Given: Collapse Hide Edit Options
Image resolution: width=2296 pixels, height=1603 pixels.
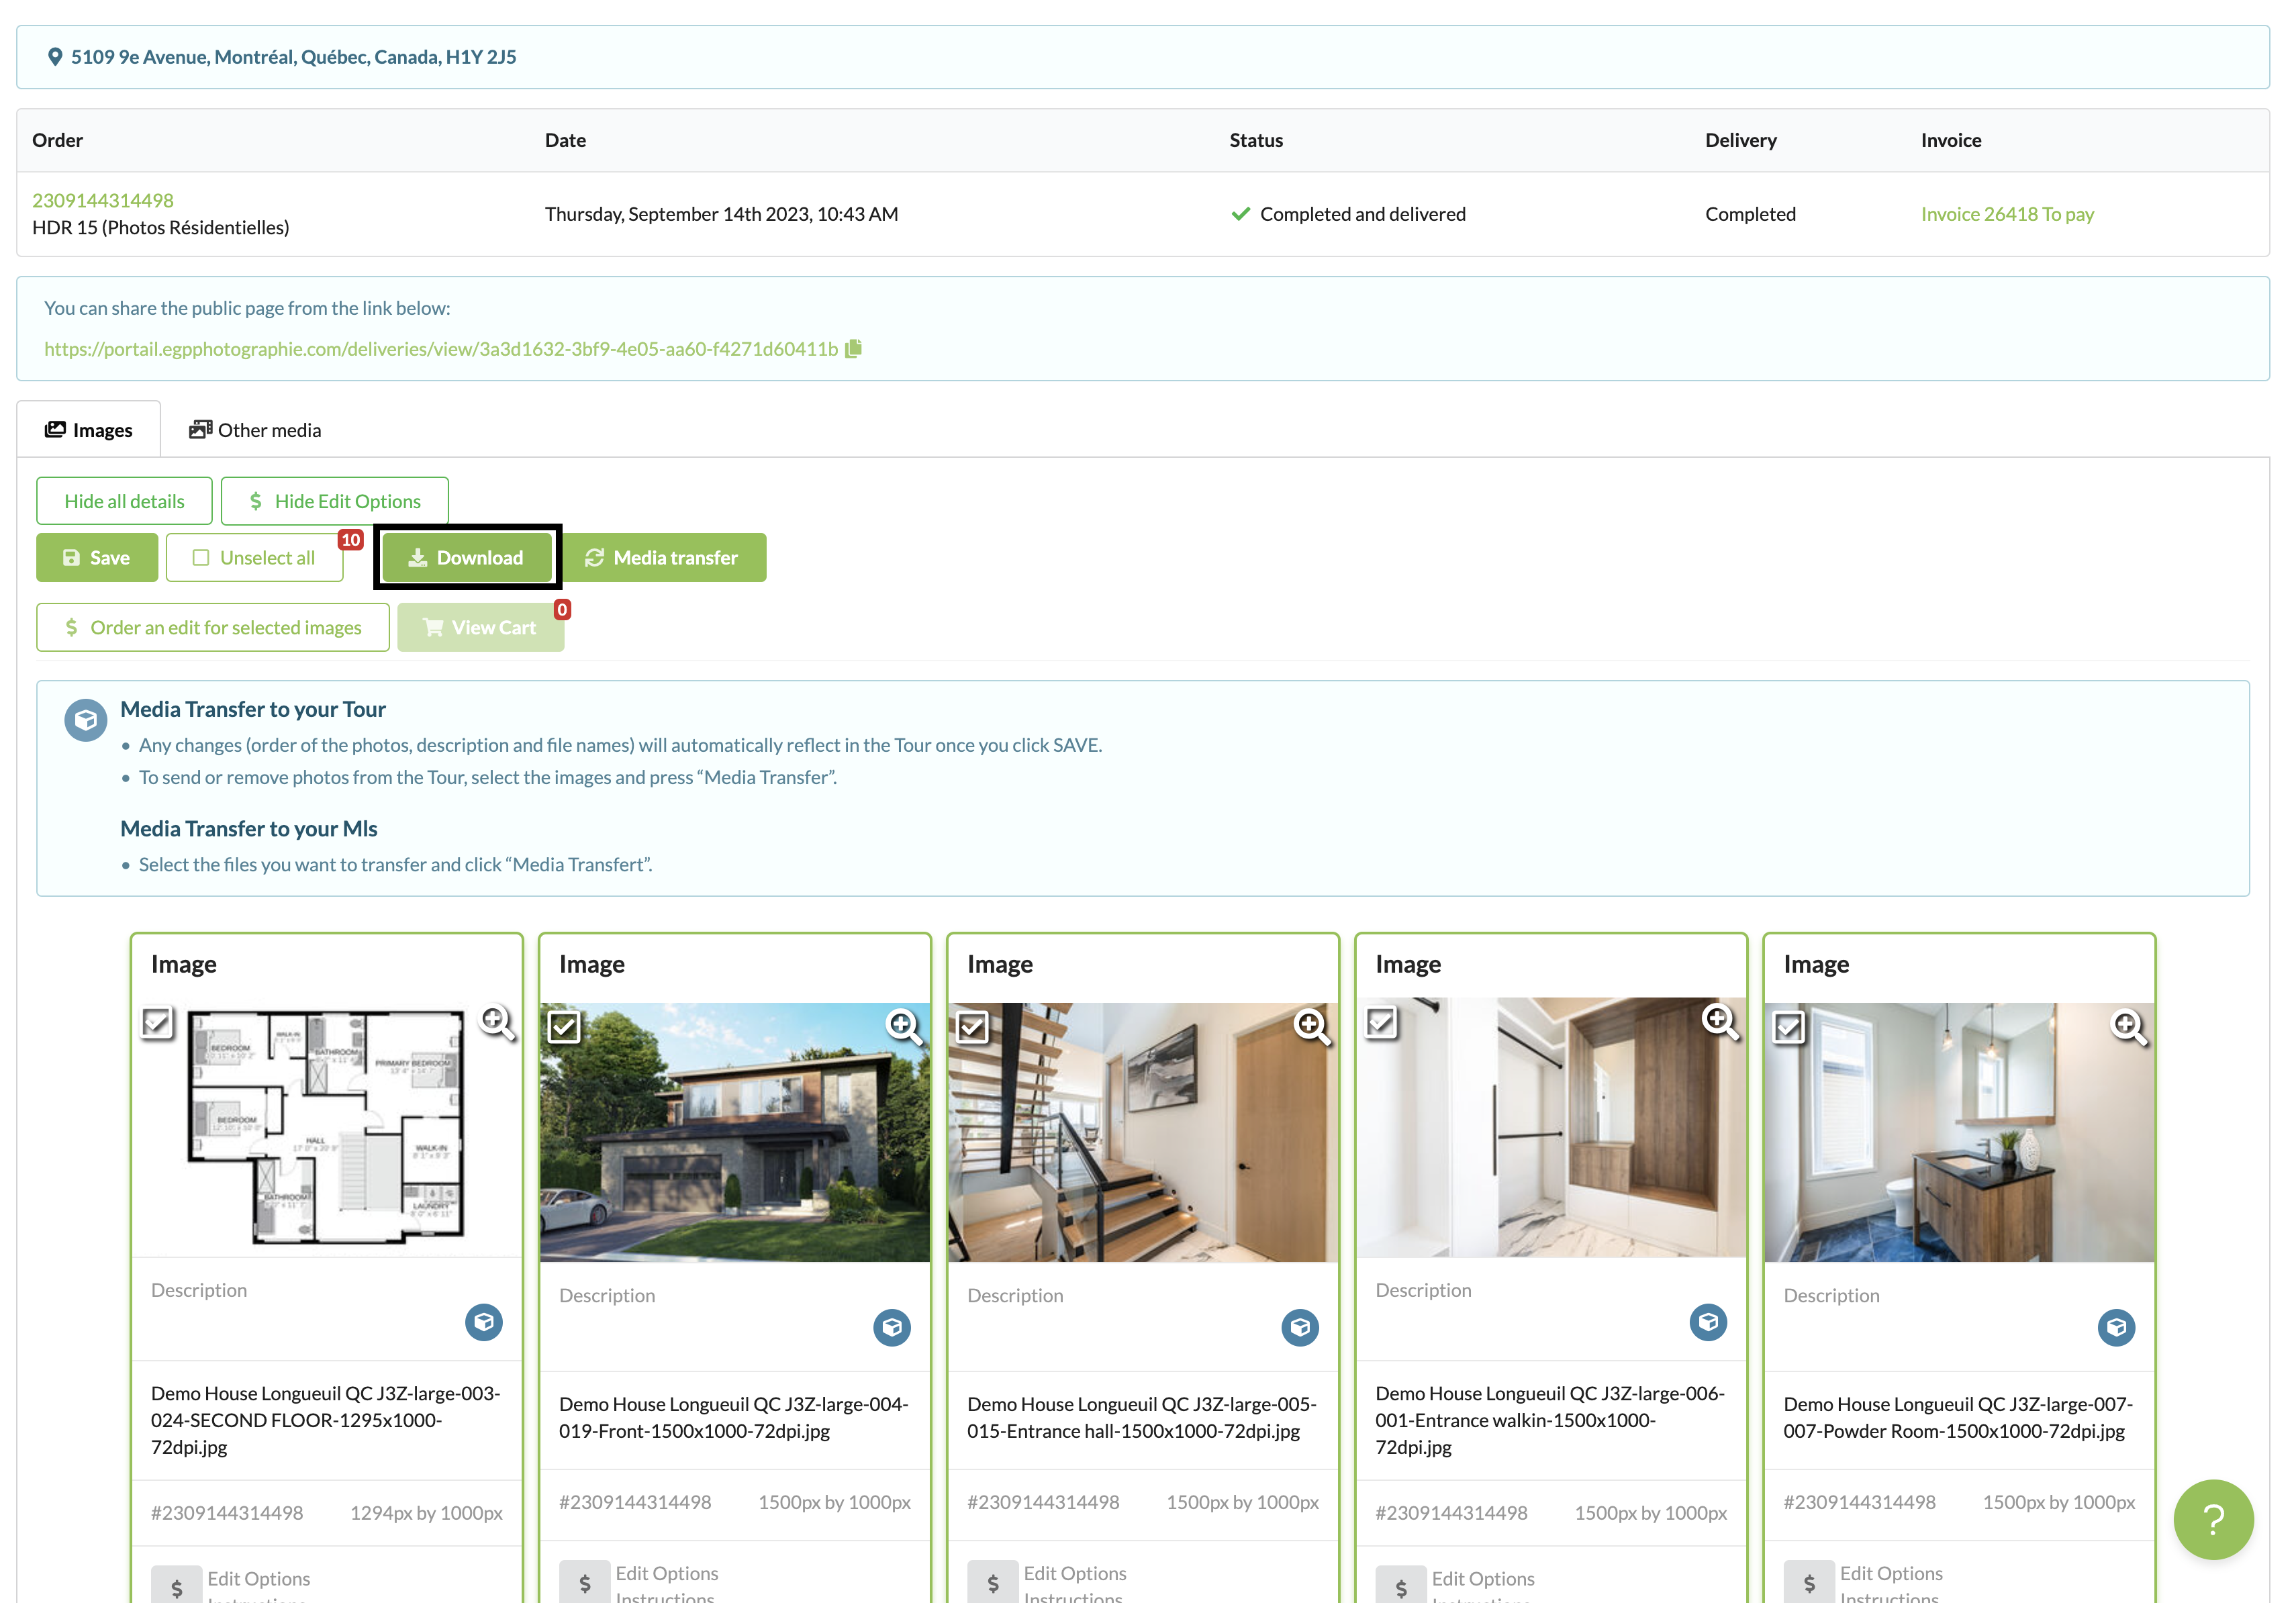Looking at the screenshot, I should 334,501.
